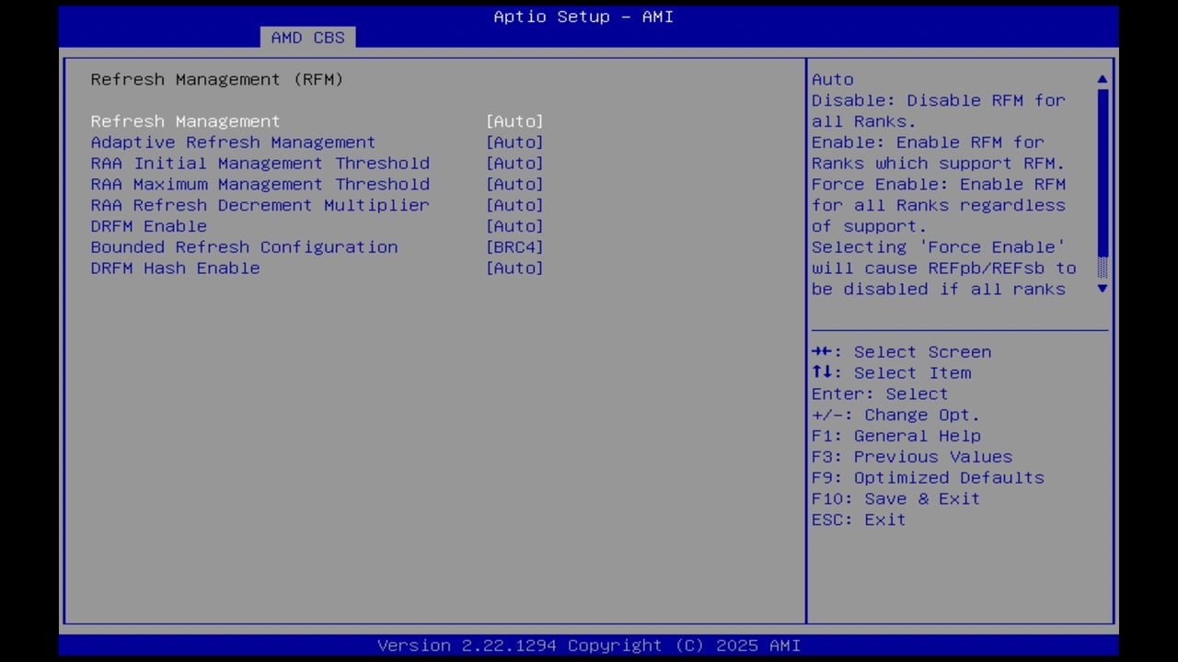Click the Auto value of Refresh Management
The image size is (1178, 662).
tap(514, 120)
